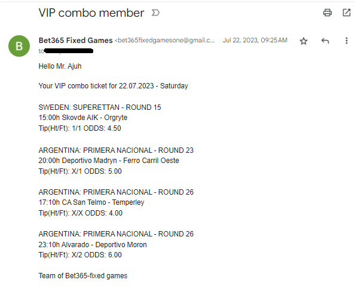355x289 pixels.
Task: Click the VIP combo member subject title
Action: [x=91, y=13]
